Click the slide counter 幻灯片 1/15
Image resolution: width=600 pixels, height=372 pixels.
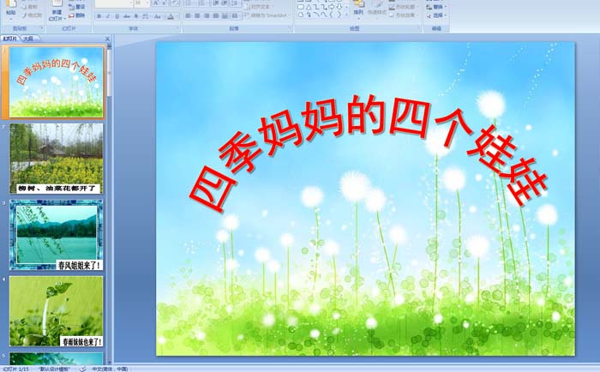(15, 369)
